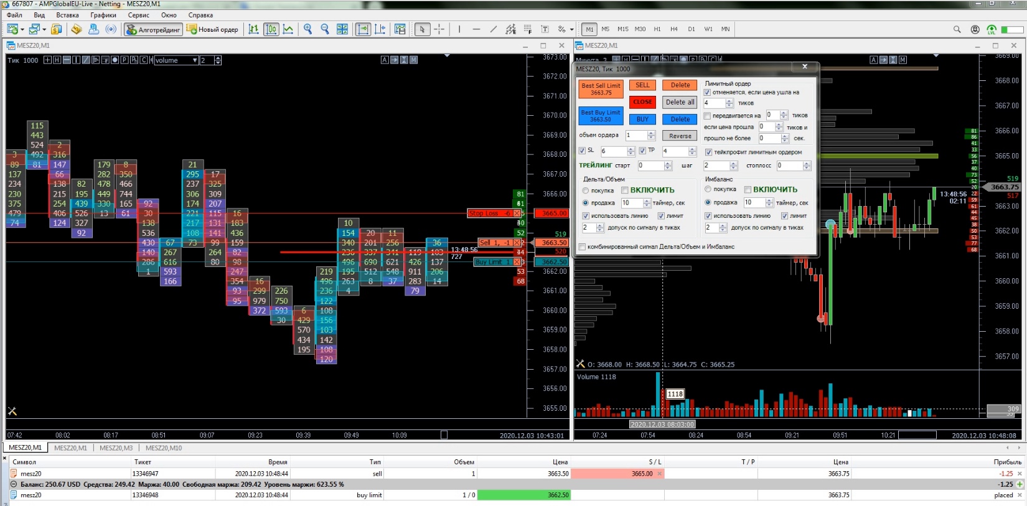Open the Navigator tag icon

77,29
